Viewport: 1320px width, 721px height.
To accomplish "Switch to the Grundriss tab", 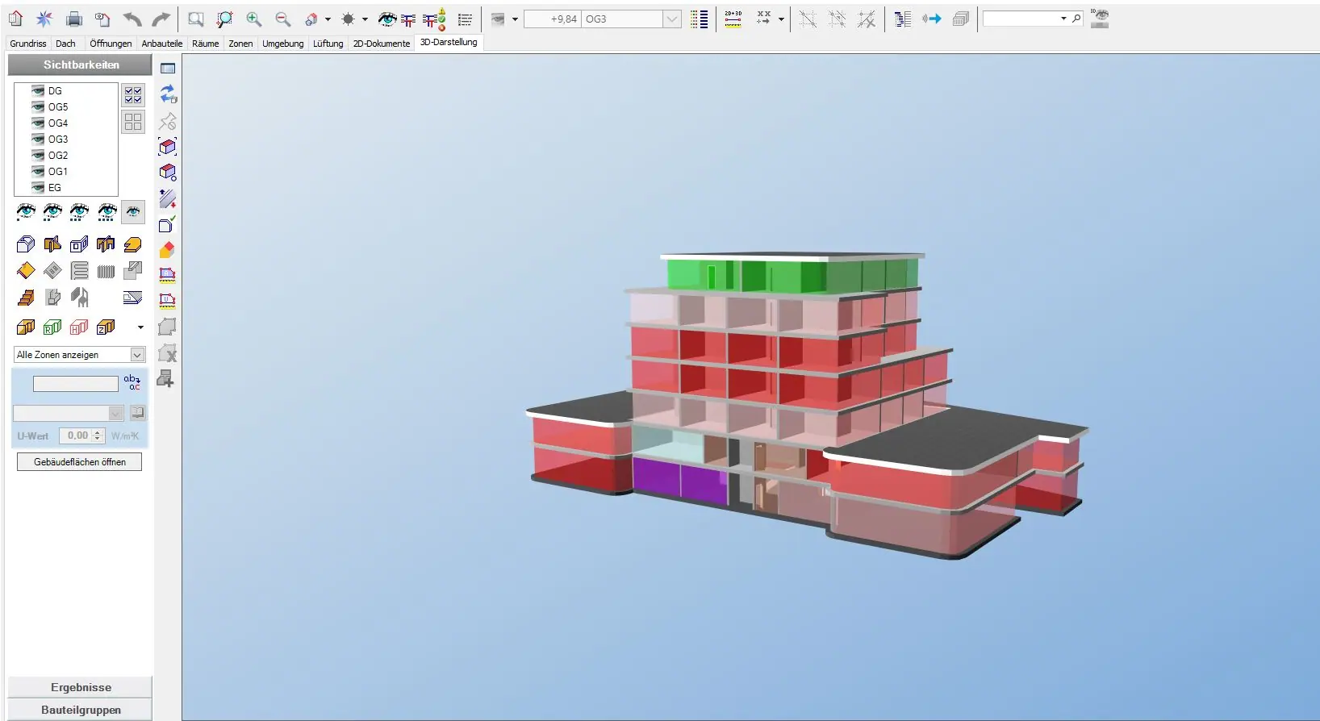I will [x=28, y=44].
